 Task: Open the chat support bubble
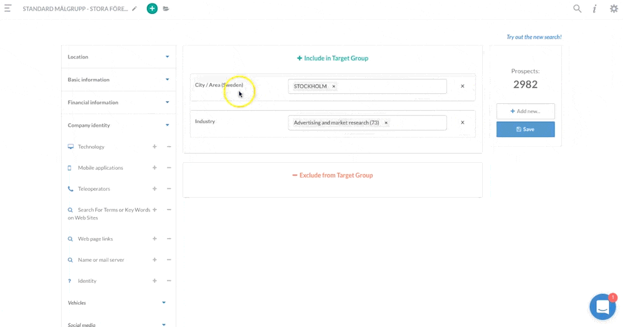pos(602,307)
